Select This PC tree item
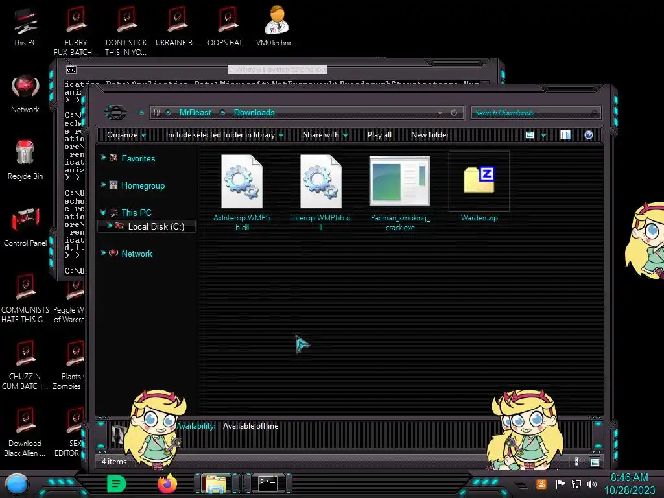This screenshot has height=498, width=664. pyautogui.click(x=136, y=213)
